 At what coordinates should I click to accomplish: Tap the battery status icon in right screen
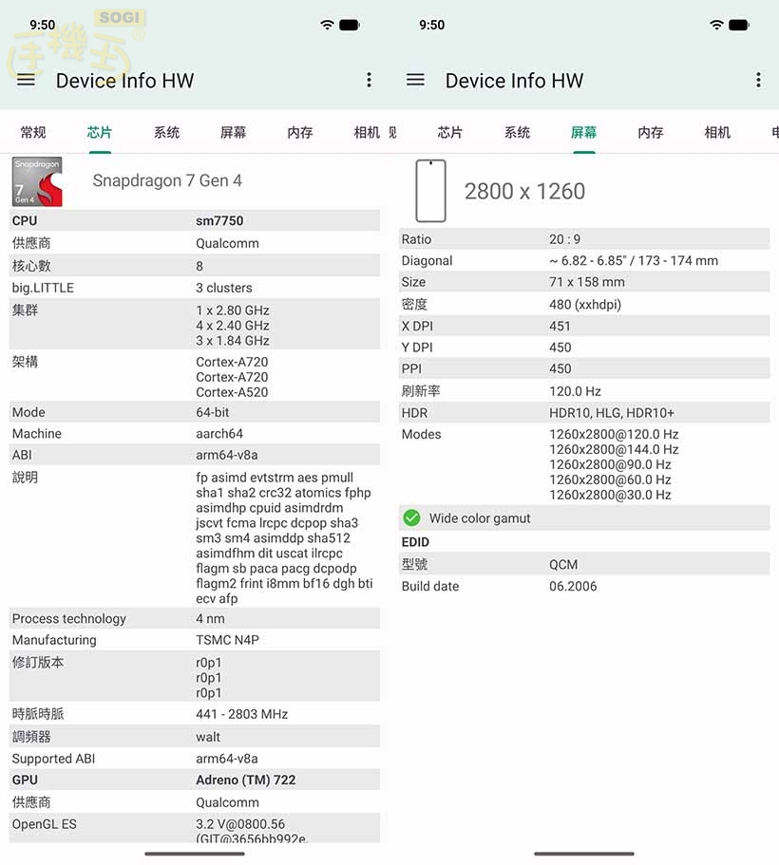[x=739, y=25]
